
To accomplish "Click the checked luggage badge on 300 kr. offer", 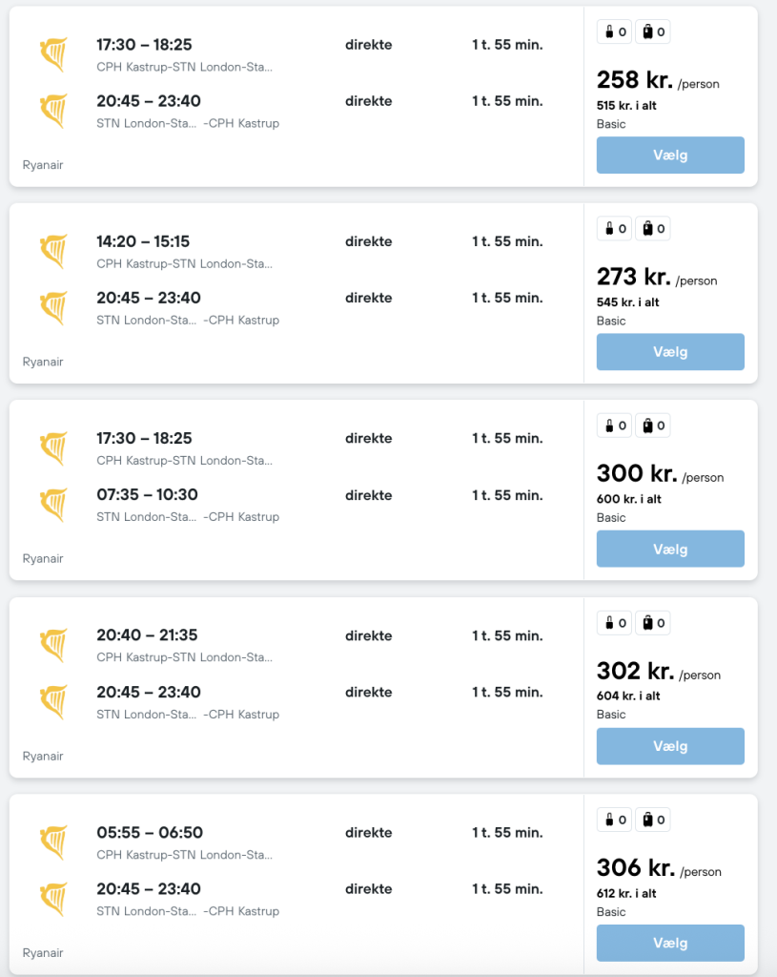I will point(652,426).
